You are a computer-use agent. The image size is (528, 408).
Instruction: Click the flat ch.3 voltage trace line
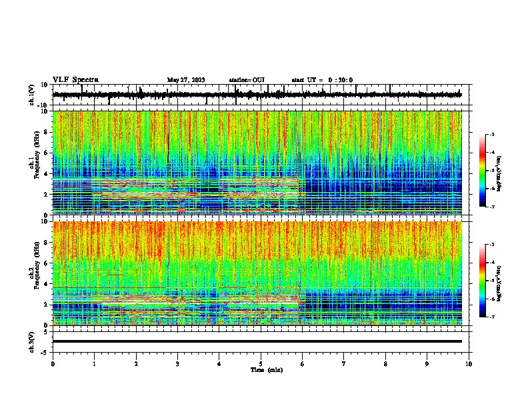click(x=257, y=341)
